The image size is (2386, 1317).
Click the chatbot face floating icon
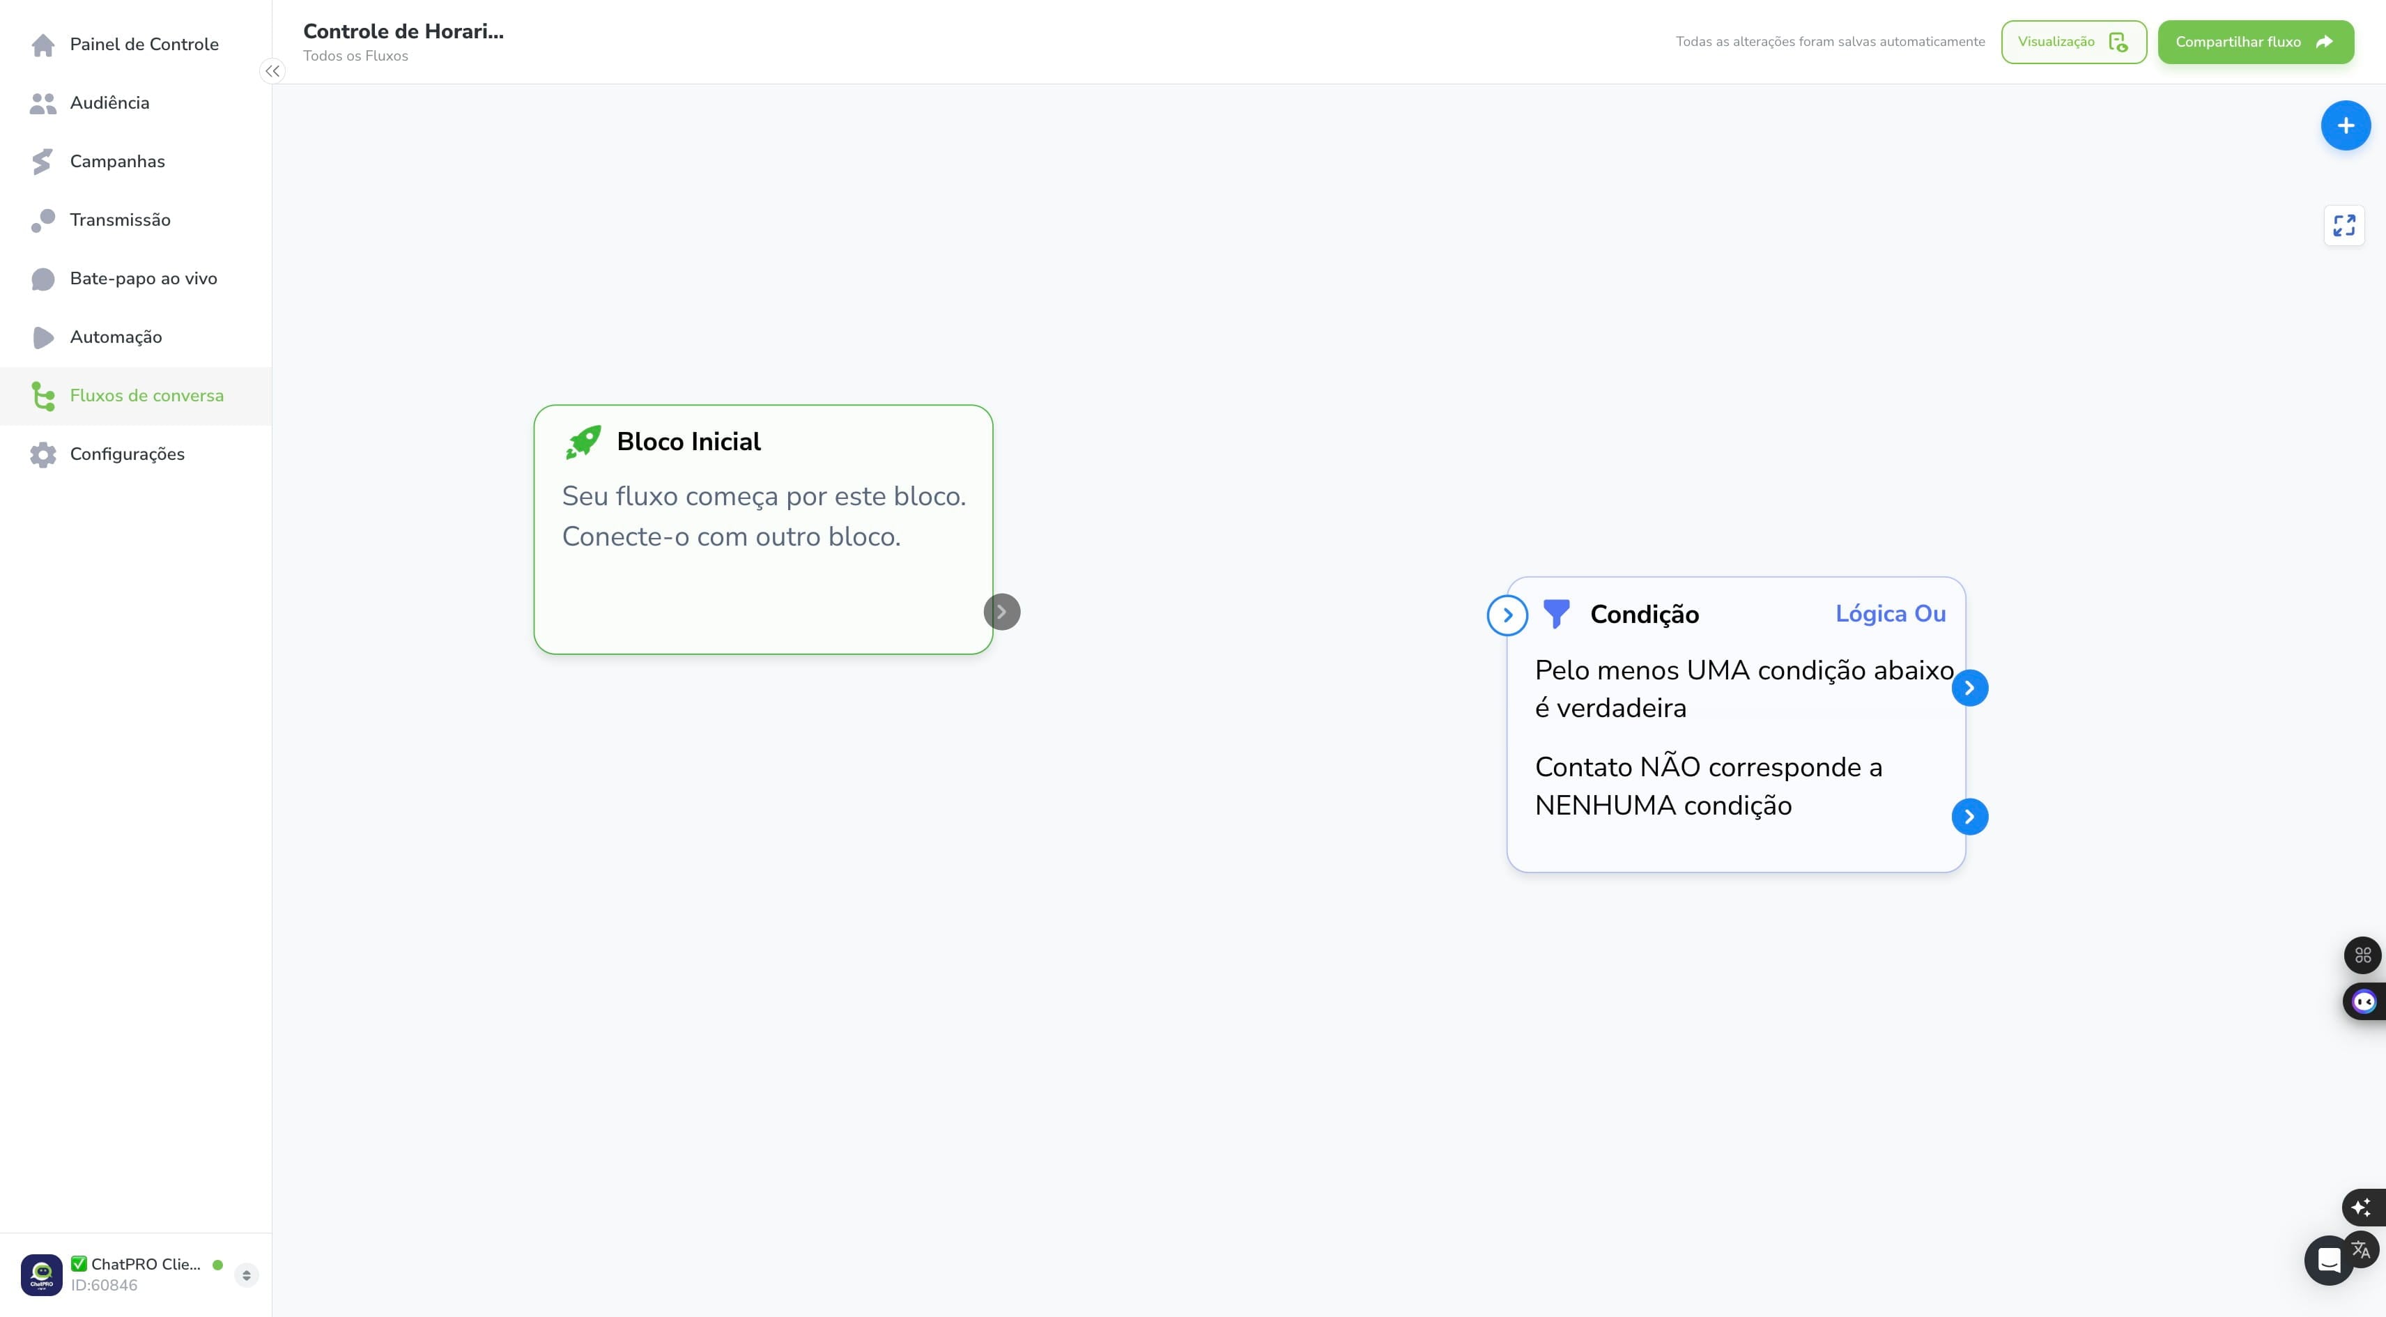point(2364,1001)
